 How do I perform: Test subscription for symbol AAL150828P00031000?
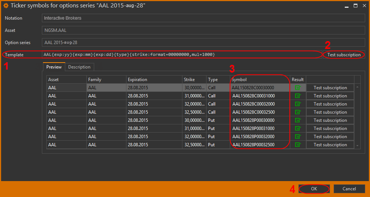coord(330,128)
